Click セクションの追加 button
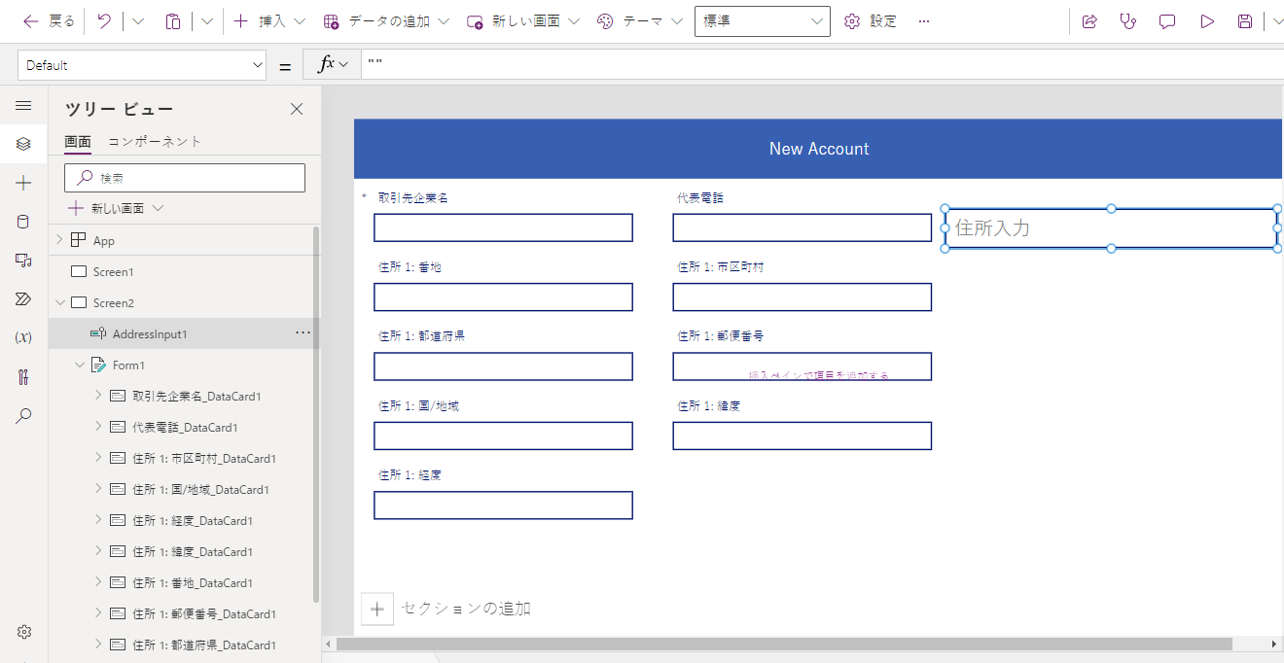Viewport: 1284px width, 663px height. [x=447, y=609]
